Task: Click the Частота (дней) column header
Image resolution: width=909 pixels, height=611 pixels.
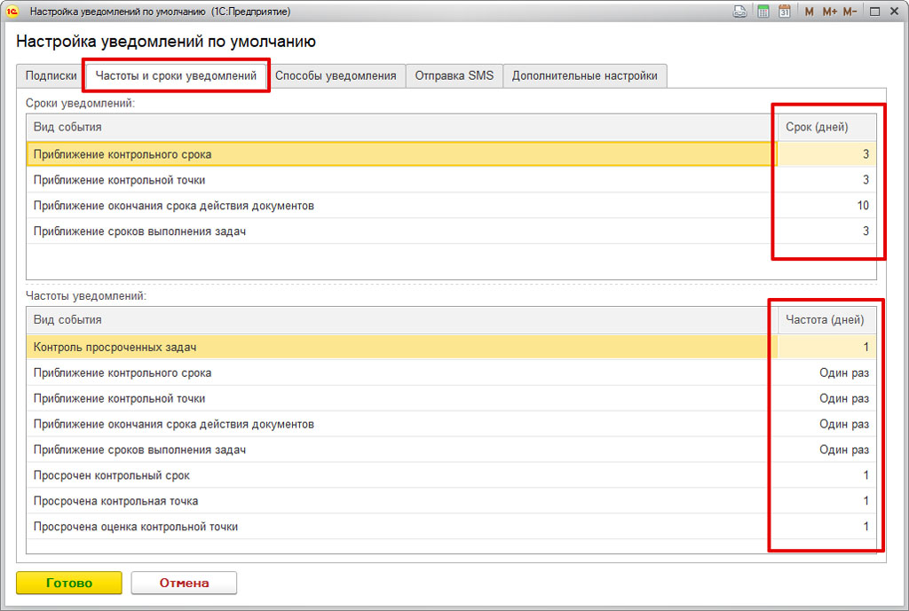Action: coord(826,320)
